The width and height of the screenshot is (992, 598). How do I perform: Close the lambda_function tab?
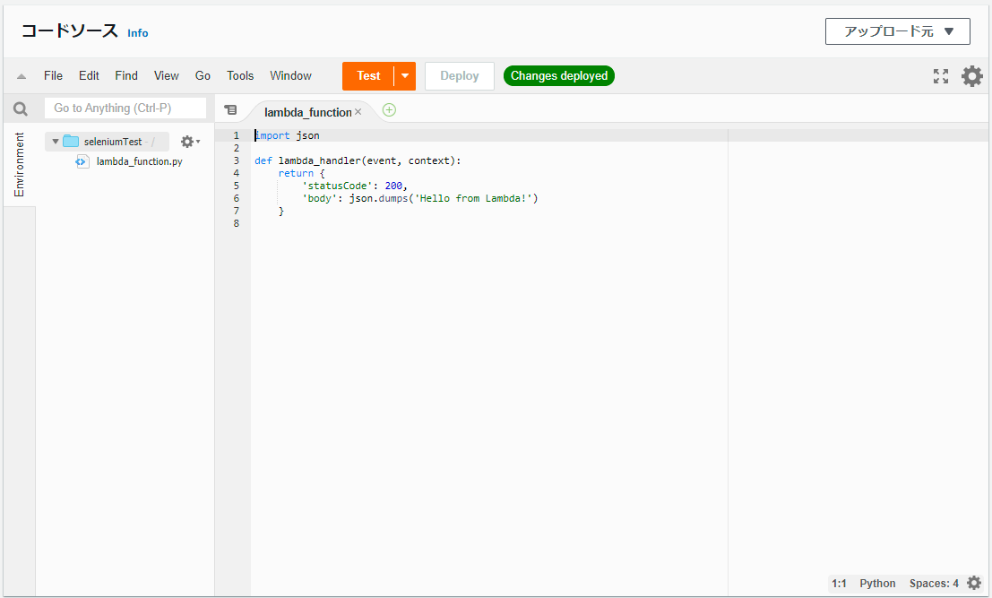coord(358,112)
